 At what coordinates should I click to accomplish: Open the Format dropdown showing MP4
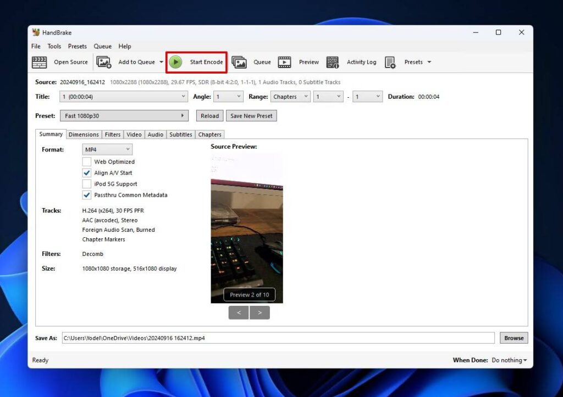click(x=107, y=149)
